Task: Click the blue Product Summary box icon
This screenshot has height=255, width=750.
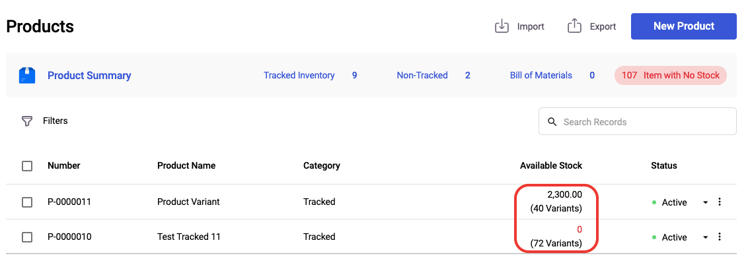Action: click(x=27, y=75)
